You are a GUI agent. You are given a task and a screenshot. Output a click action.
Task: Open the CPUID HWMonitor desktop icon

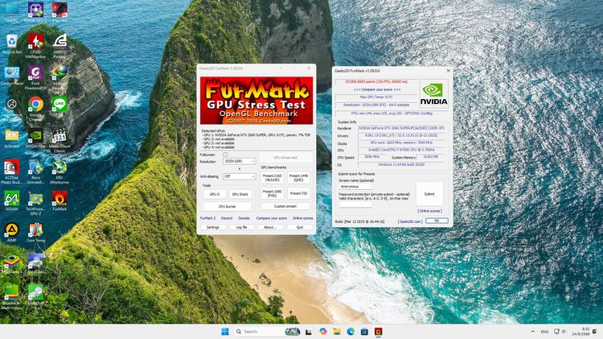35,43
